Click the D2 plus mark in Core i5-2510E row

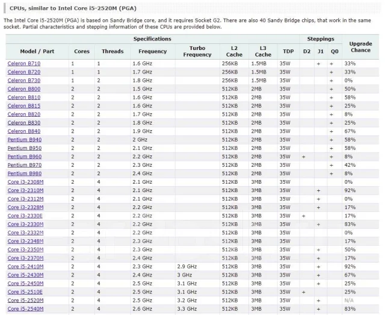tap(303, 292)
